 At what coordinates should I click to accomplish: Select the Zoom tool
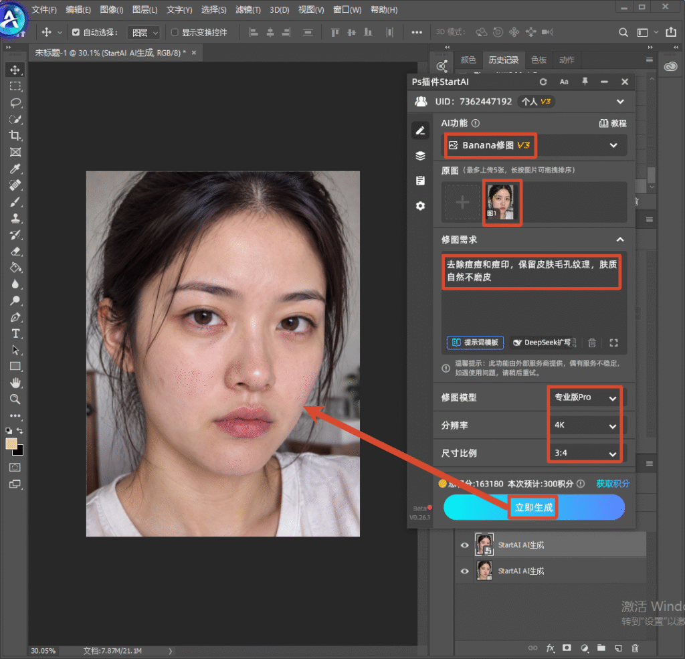(x=15, y=399)
